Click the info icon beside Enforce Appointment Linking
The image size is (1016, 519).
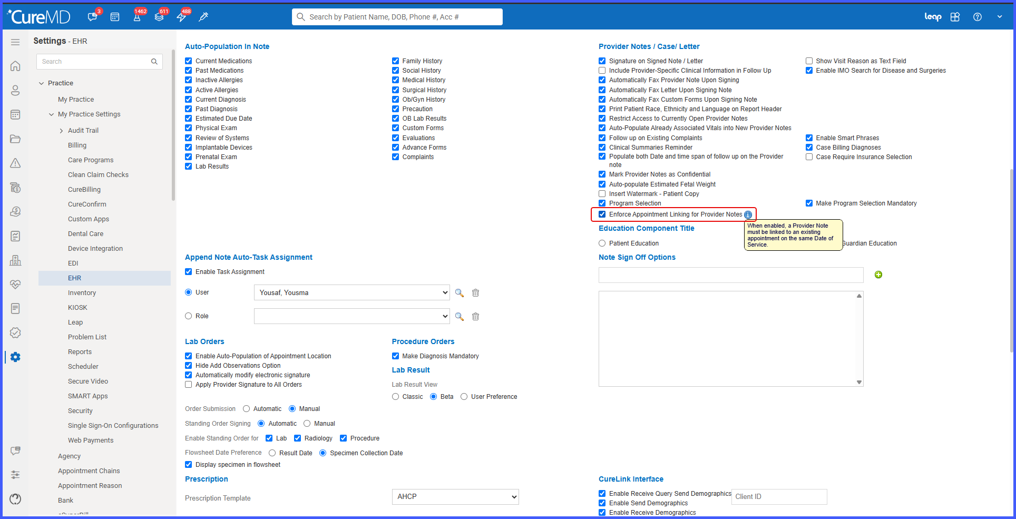[748, 214]
